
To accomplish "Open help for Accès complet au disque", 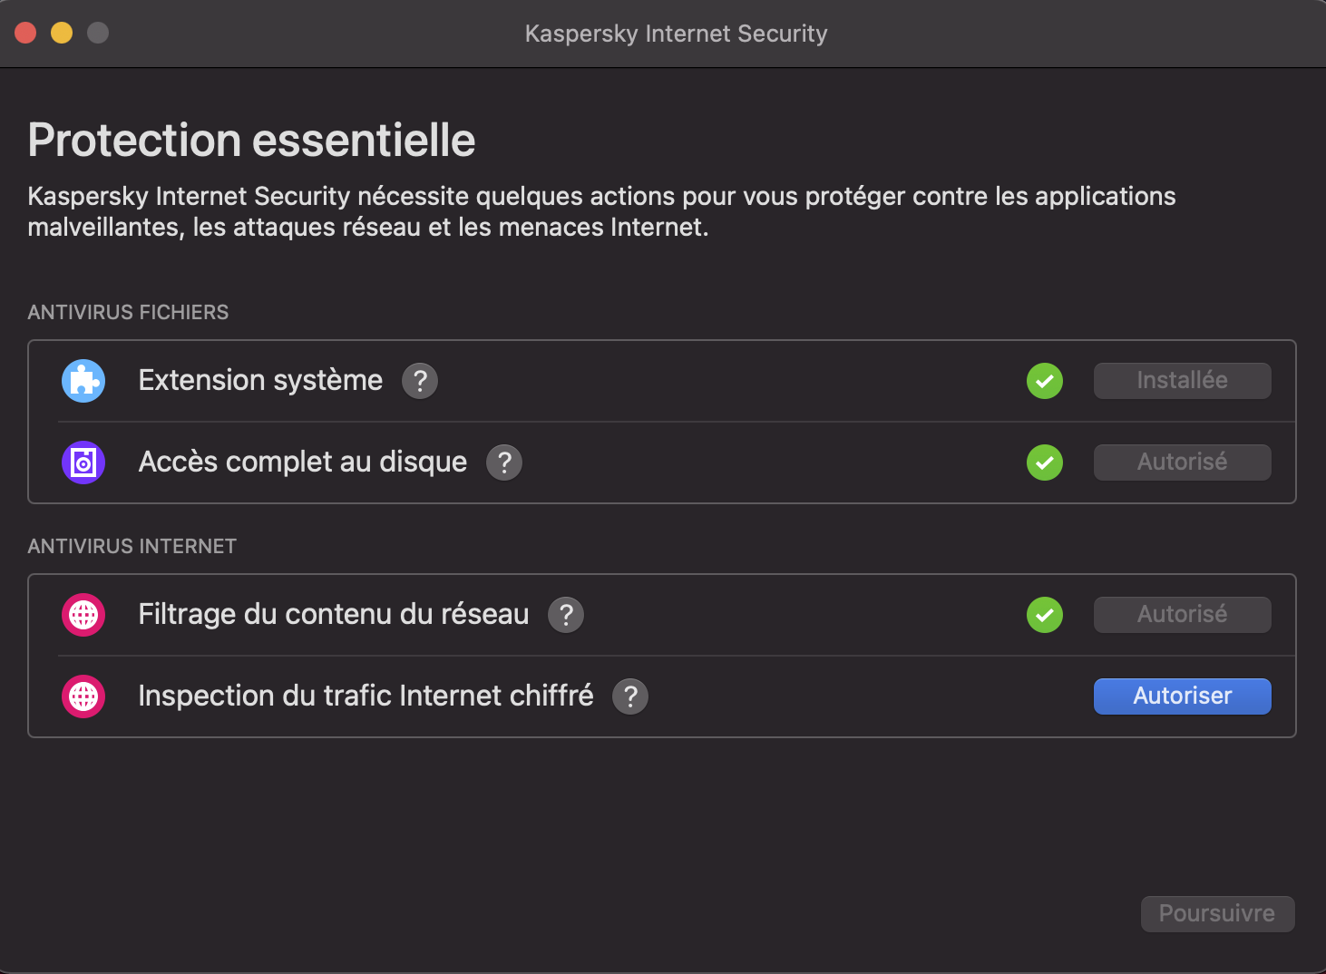I will tap(504, 463).
